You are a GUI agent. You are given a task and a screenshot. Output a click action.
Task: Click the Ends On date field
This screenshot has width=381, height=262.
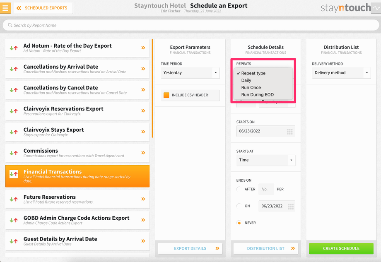tap(277, 206)
